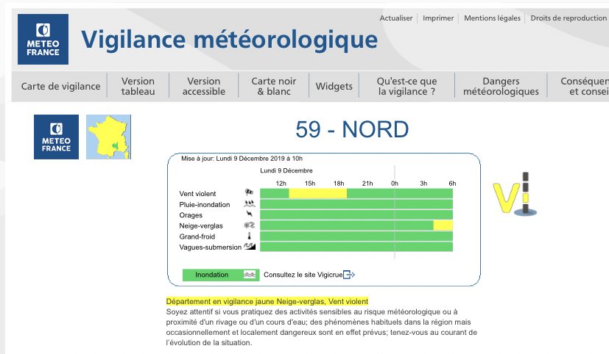The height and width of the screenshot is (354, 609).
Task: Click the yellow Neige-verglas segment at 6h
Action: point(443,225)
